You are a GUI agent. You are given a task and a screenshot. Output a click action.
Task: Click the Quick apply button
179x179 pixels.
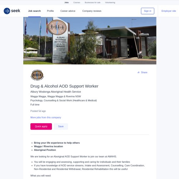coord(41,126)
